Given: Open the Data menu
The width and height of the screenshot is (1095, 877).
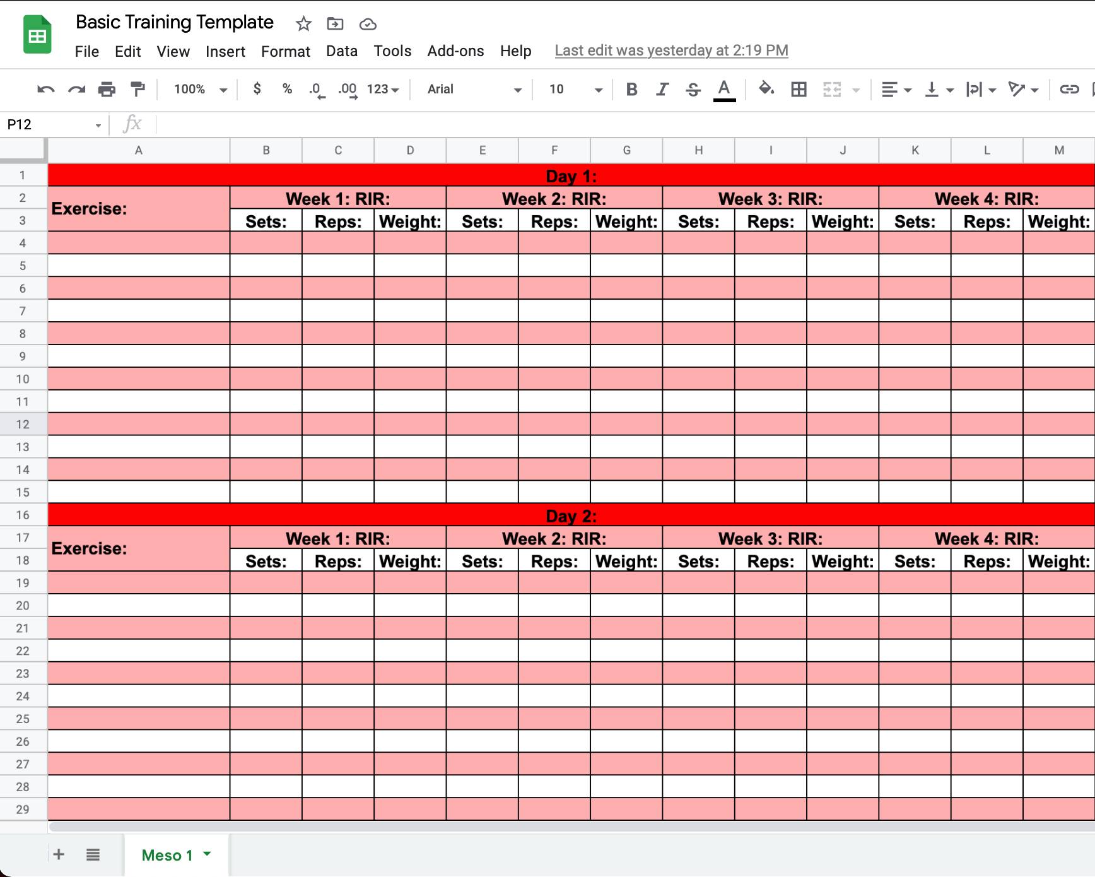Looking at the screenshot, I should [x=342, y=51].
